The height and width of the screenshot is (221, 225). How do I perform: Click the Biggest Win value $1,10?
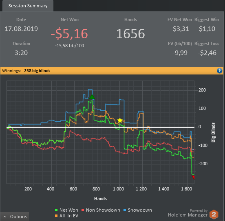[207, 29]
